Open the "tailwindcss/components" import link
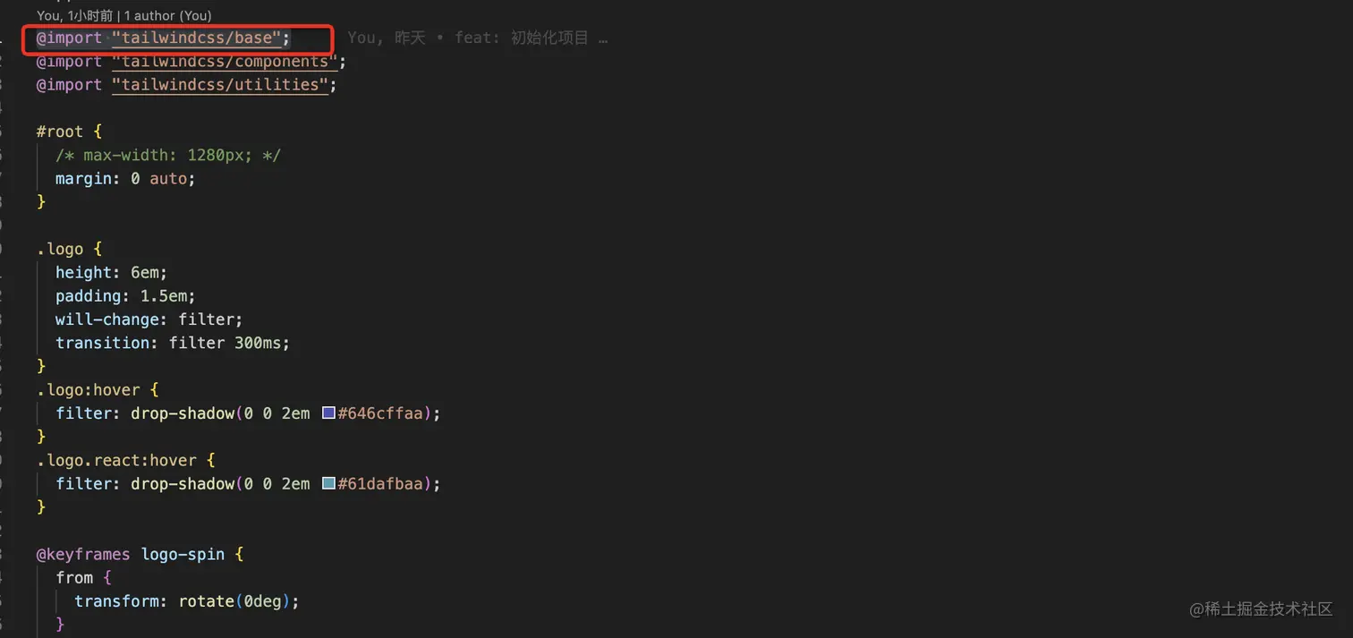This screenshot has width=1353, height=638. 224,62
